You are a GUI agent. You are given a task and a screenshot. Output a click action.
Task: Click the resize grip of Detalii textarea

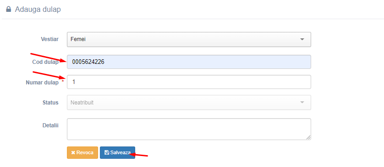coord(308,137)
